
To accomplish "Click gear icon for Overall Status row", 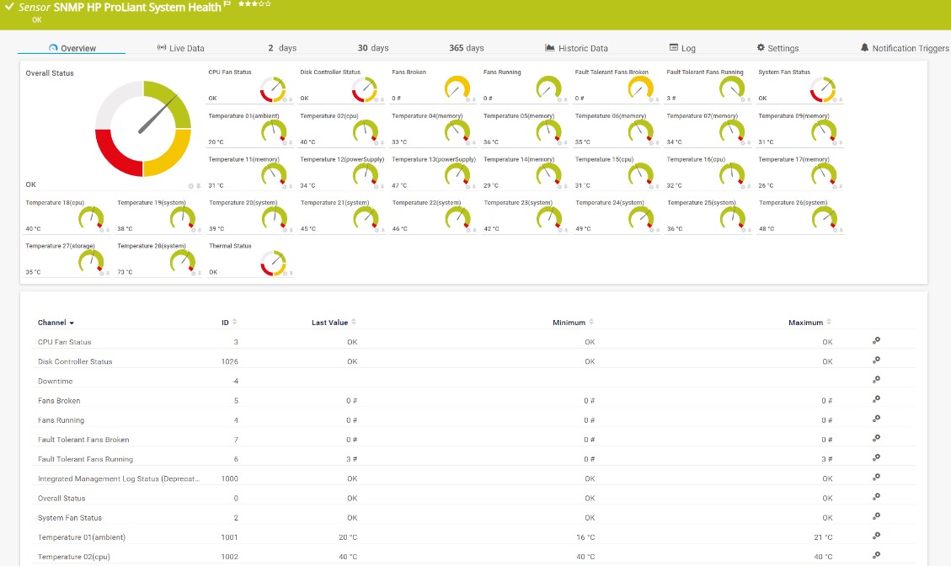I will click(876, 497).
